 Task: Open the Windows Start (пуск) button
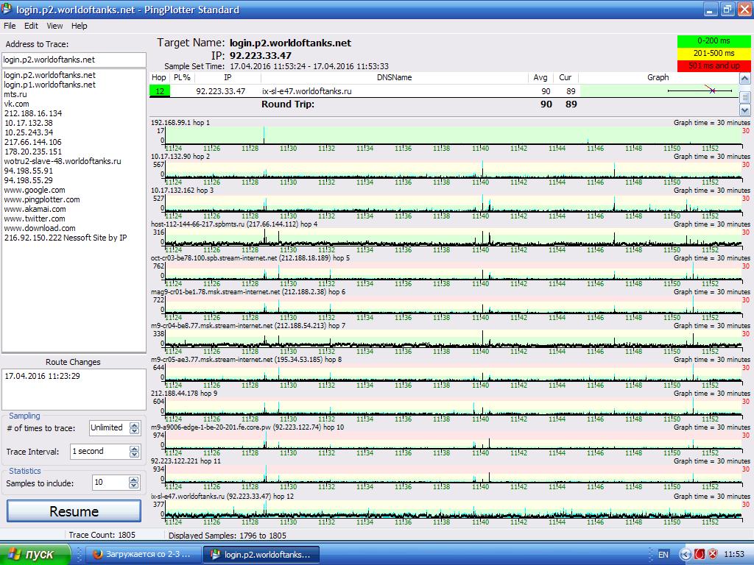pos(35,554)
